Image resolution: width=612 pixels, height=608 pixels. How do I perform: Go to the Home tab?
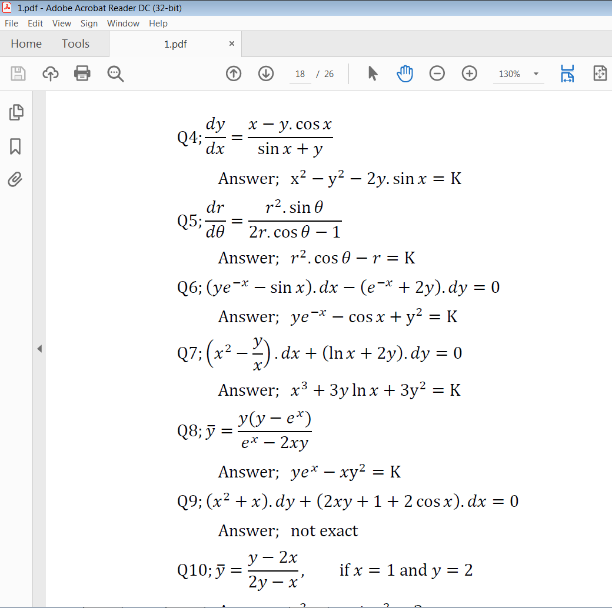pos(26,44)
